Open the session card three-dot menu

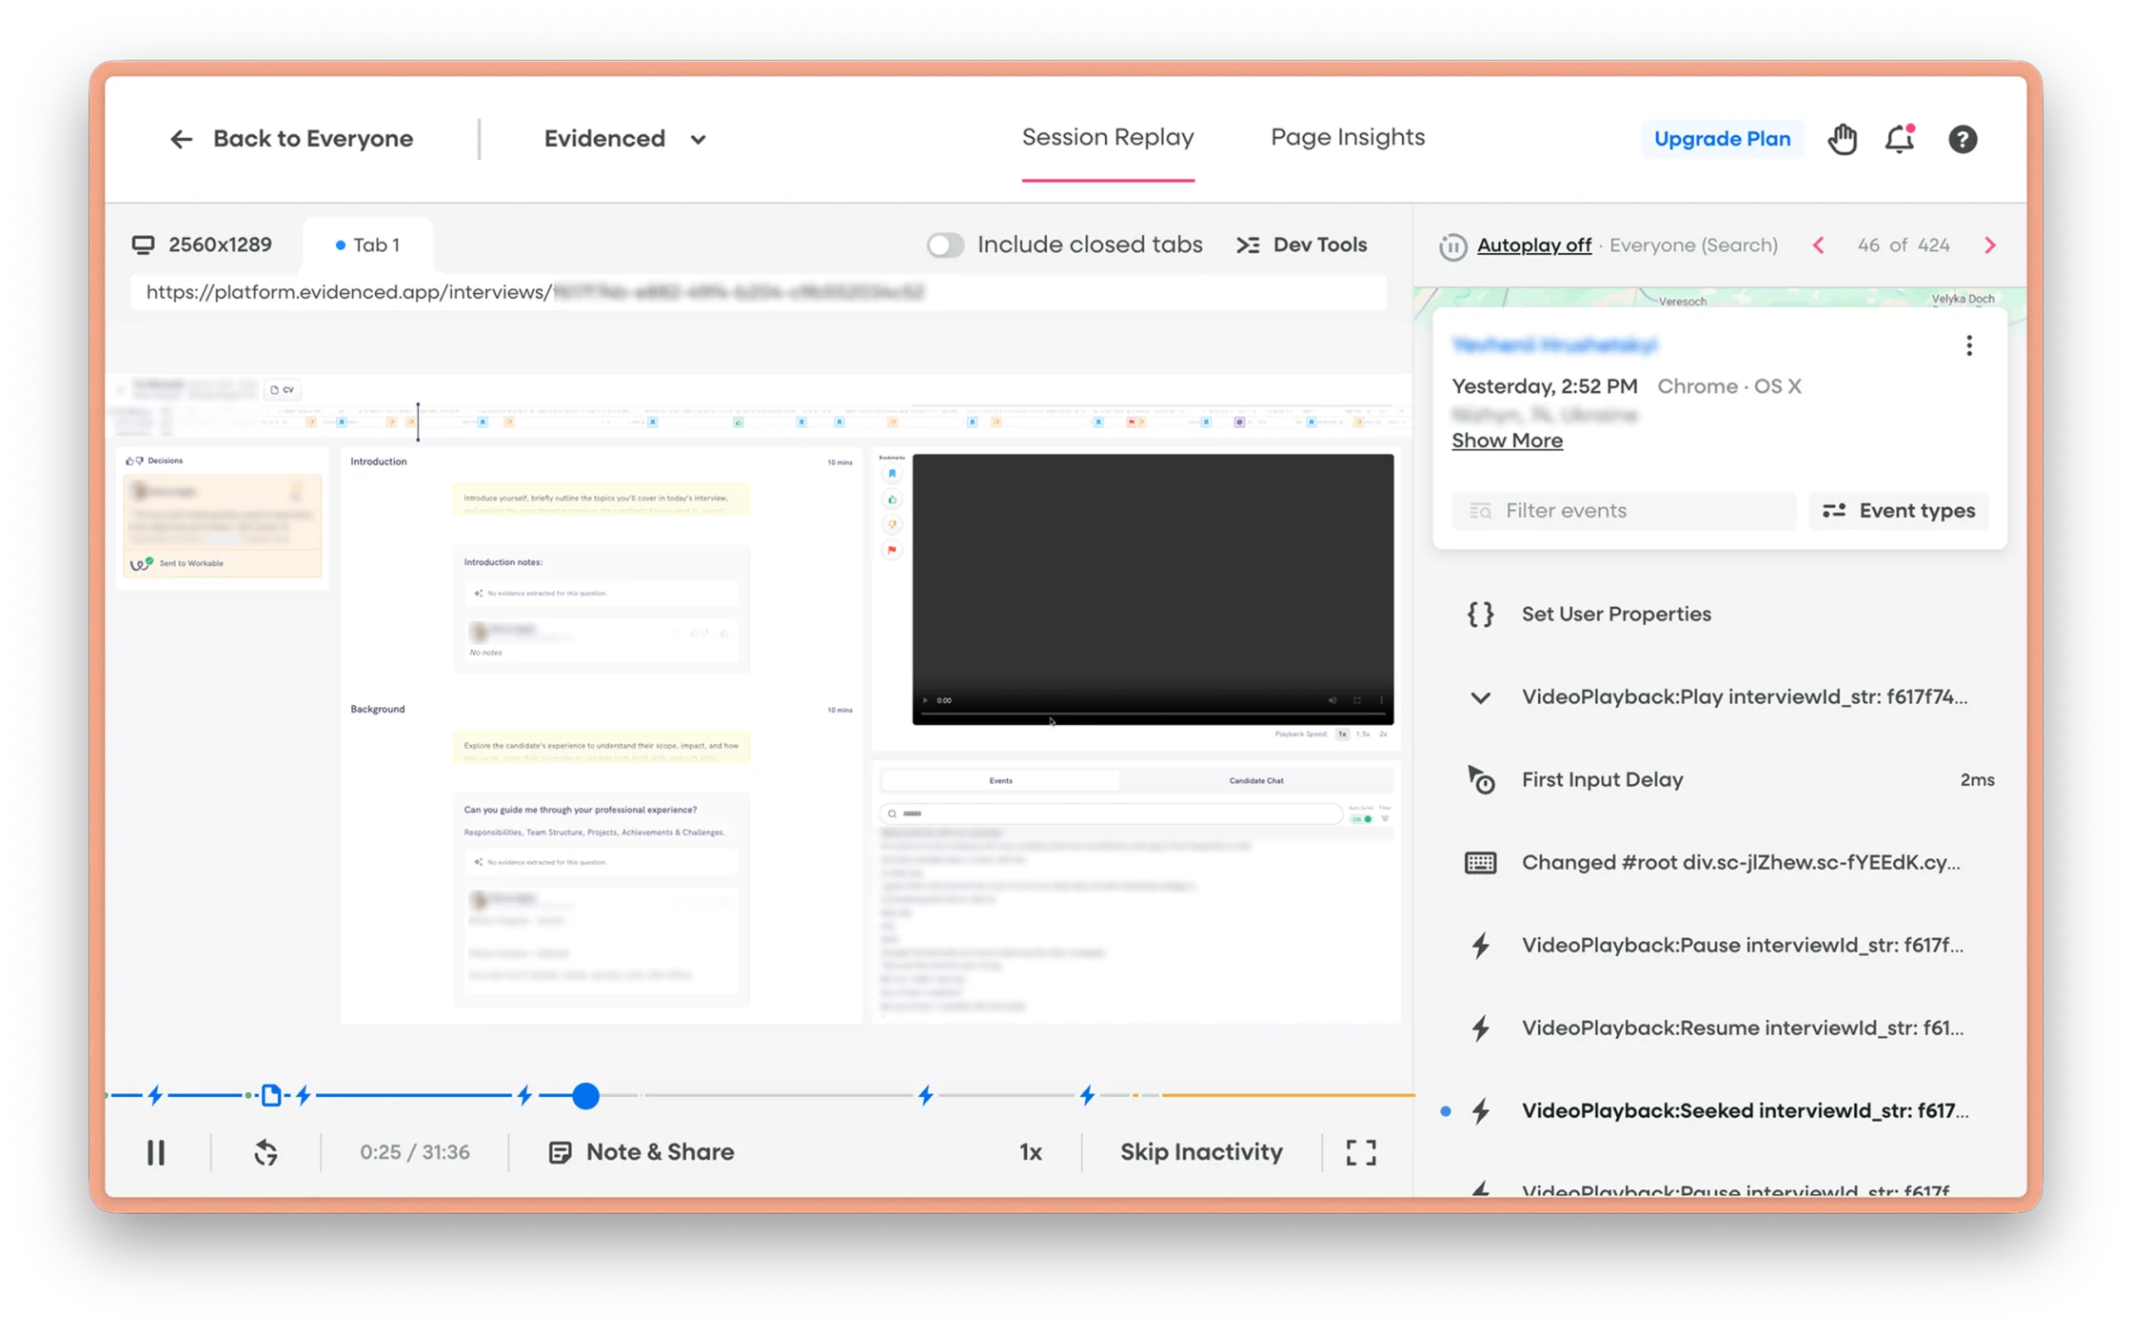[x=1969, y=345]
